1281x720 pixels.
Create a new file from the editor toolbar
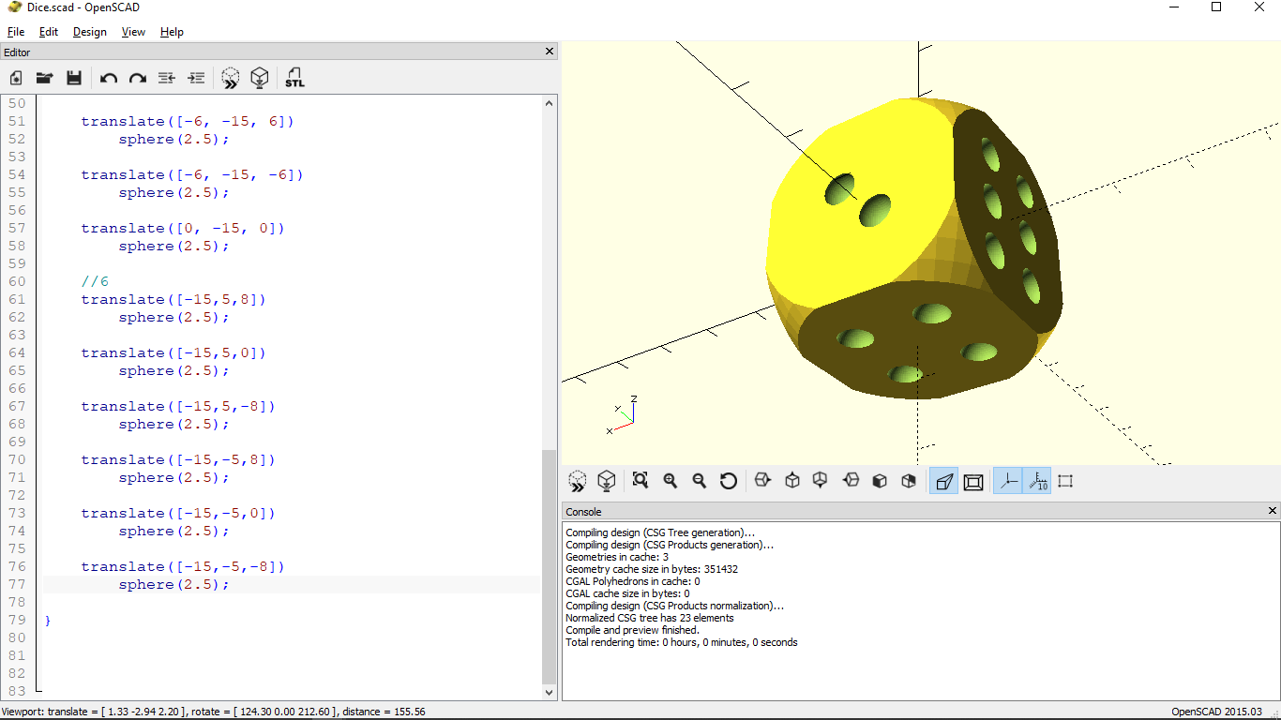click(x=16, y=79)
